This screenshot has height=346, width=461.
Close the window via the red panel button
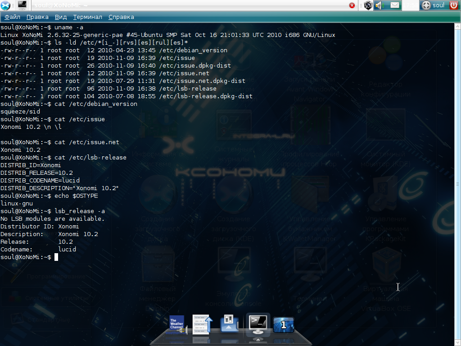point(352,5)
